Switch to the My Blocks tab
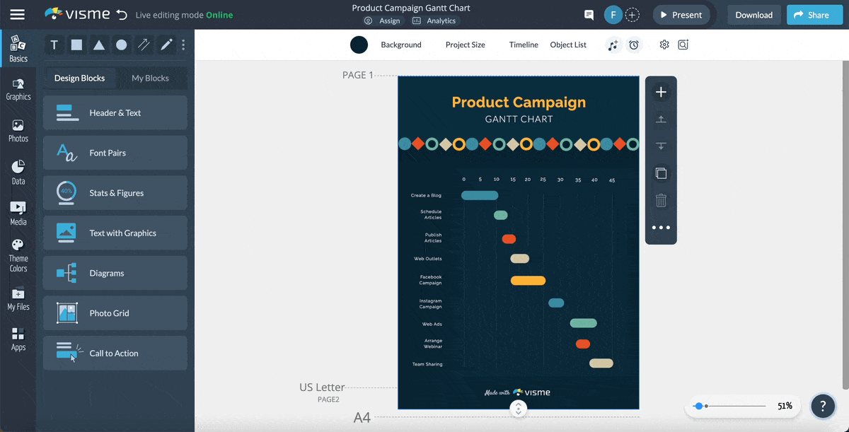Image resolution: width=849 pixels, height=432 pixels. [151, 78]
